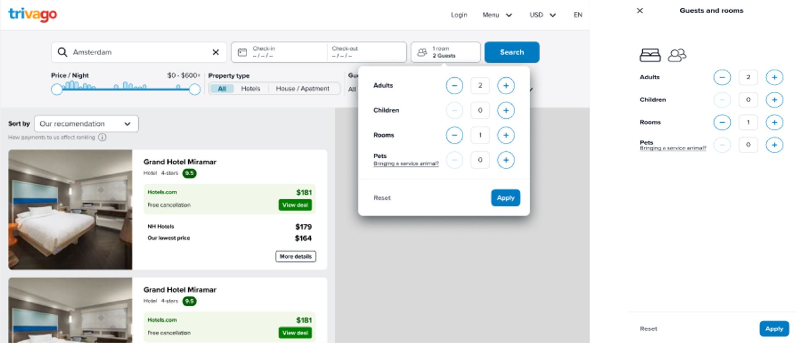Increase Children in Guests and rooms side panel
Viewport: 797px width, 343px height.
pos(774,100)
